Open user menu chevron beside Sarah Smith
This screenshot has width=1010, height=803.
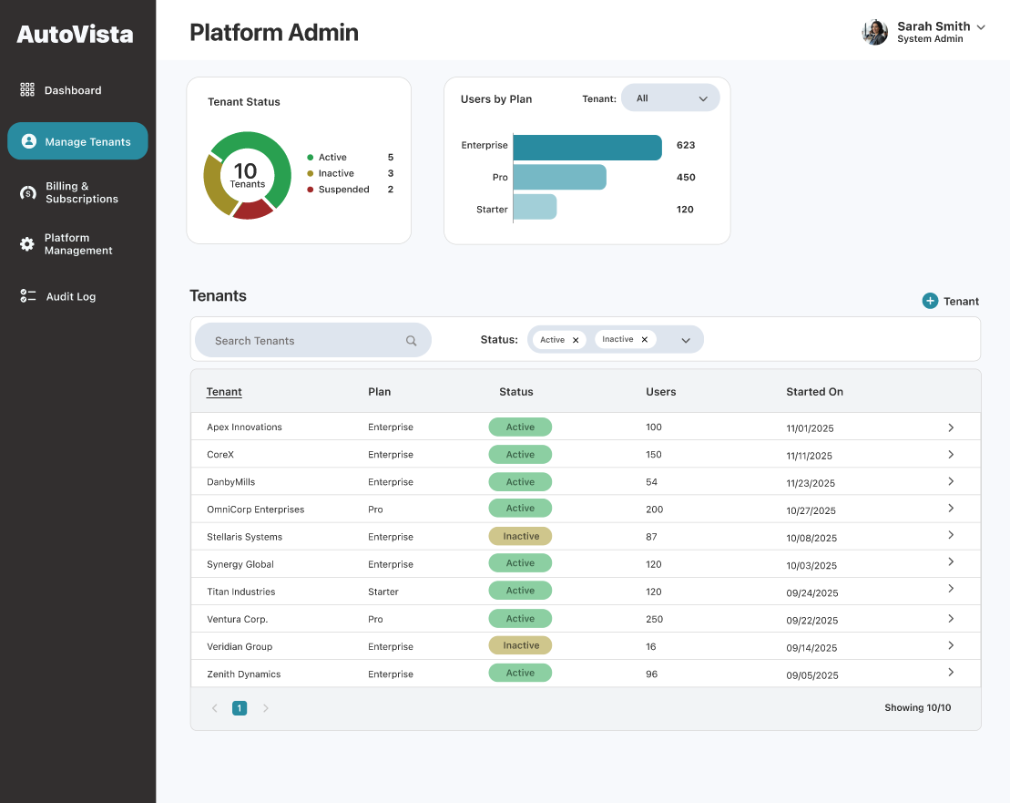tap(981, 27)
